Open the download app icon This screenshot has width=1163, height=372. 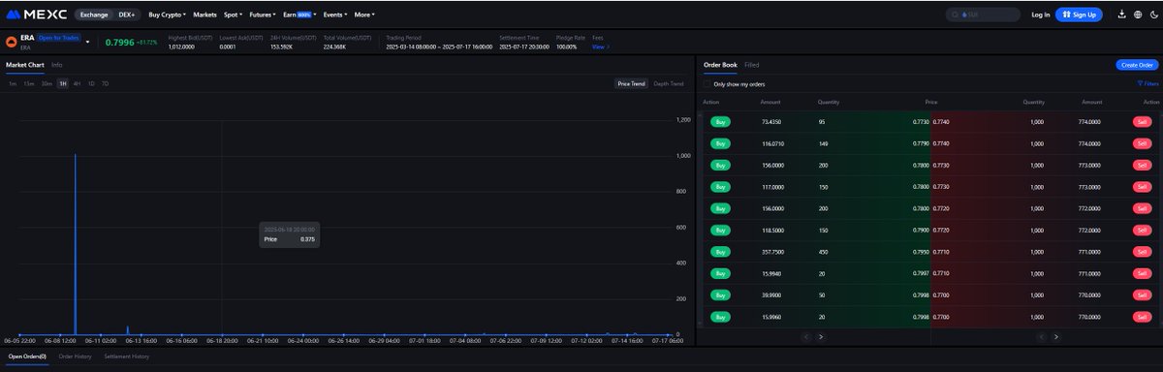tap(1121, 15)
